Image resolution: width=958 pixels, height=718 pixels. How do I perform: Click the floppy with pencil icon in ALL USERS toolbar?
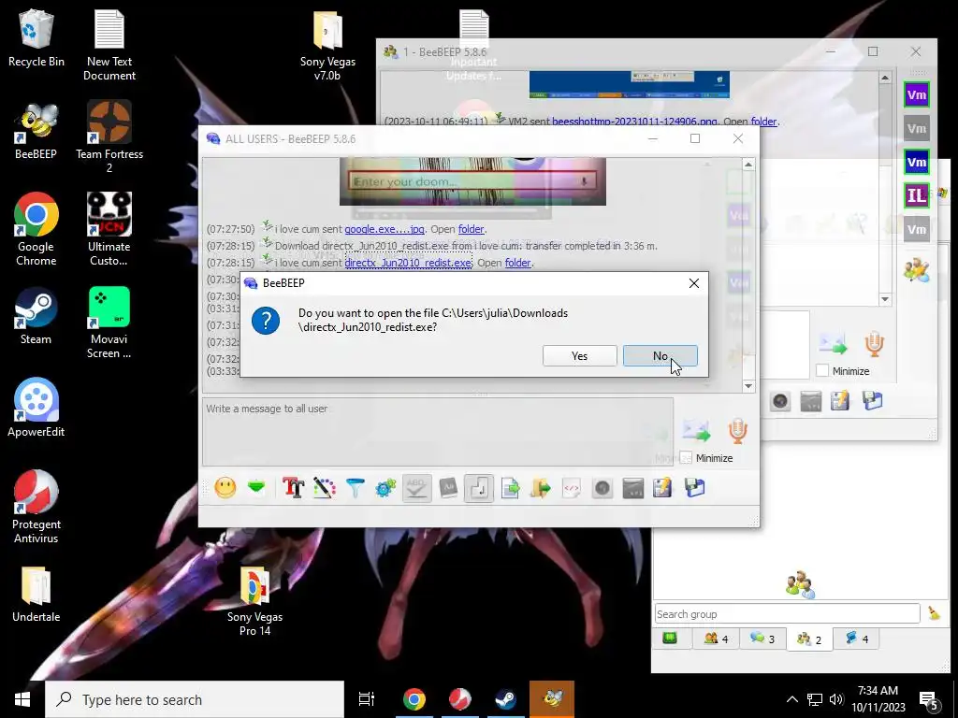[x=663, y=488]
